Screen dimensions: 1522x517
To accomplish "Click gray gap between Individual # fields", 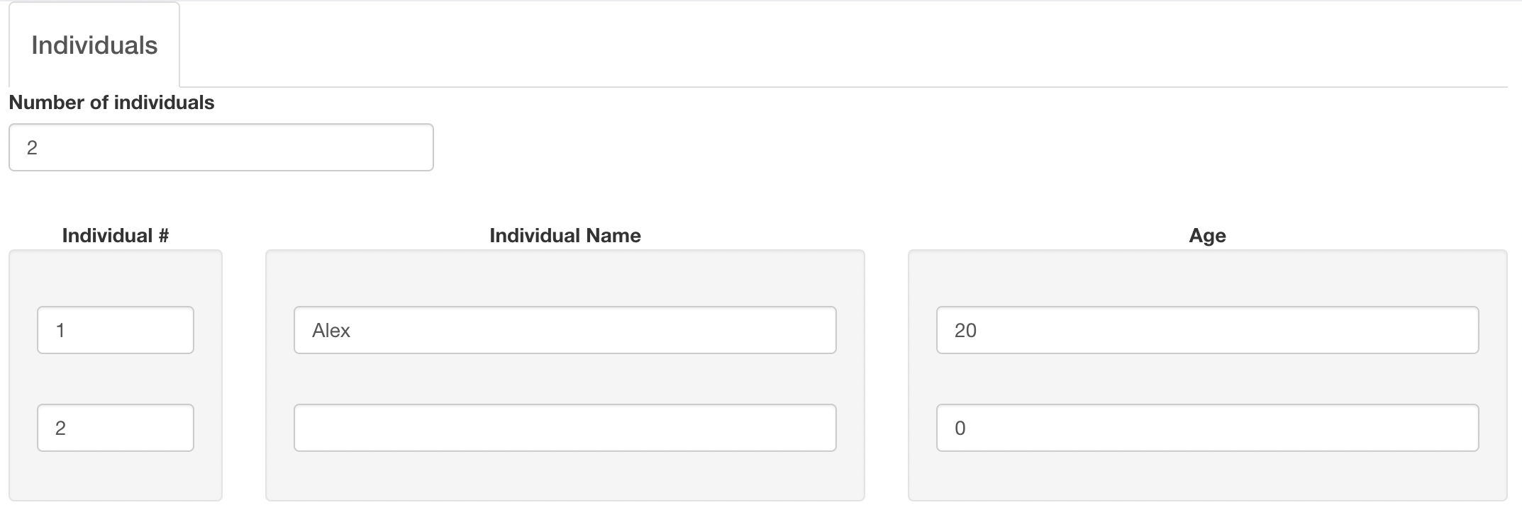I will [x=115, y=379].
